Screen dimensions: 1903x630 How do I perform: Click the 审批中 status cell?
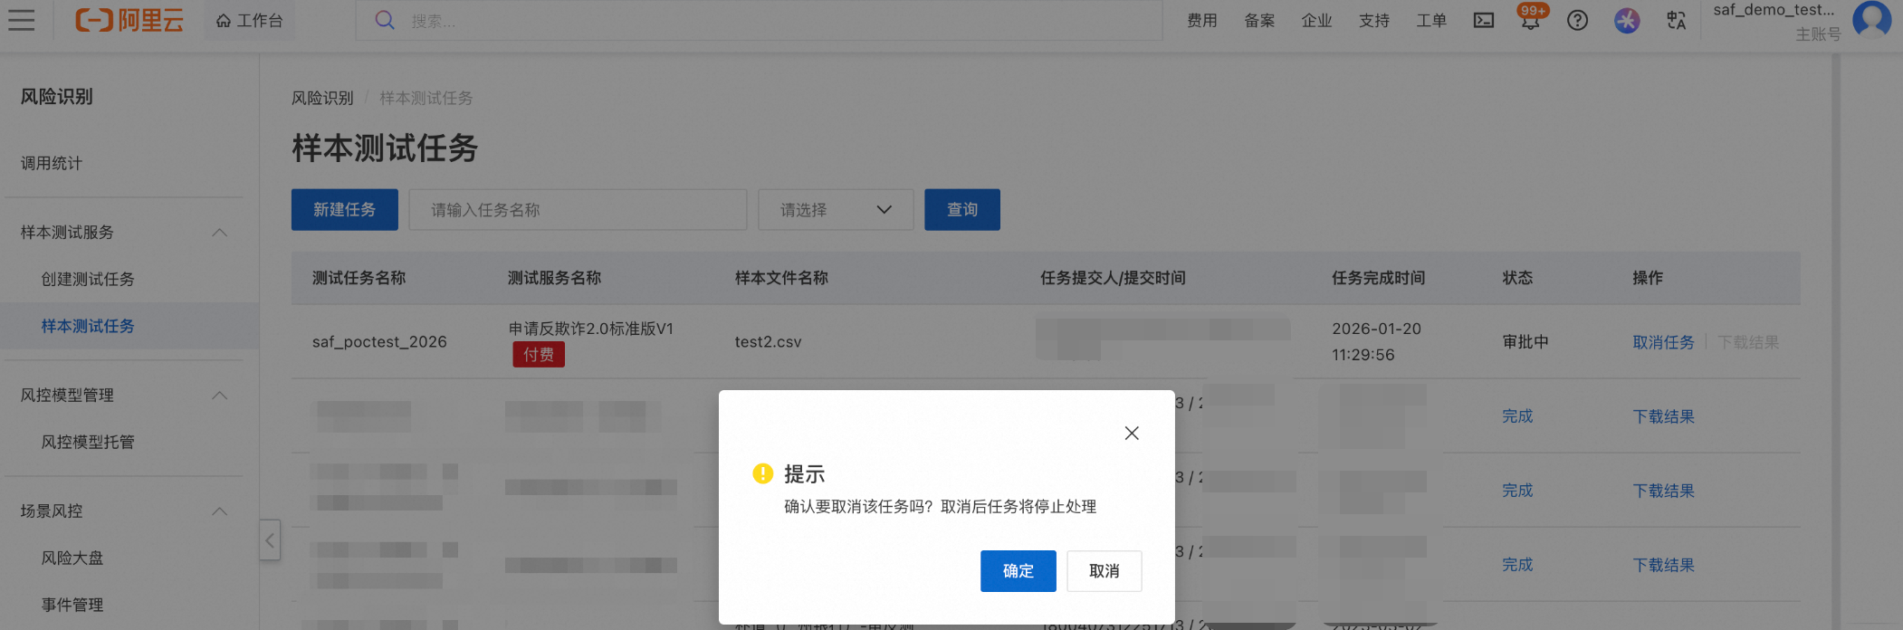(1525, 342)
